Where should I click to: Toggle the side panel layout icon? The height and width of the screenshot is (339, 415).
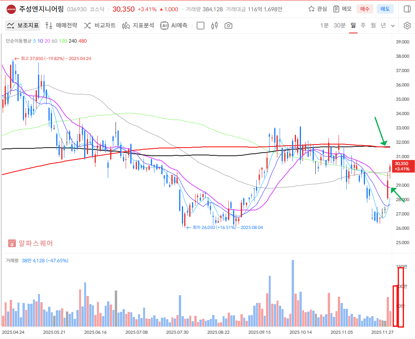pos(407,9)
